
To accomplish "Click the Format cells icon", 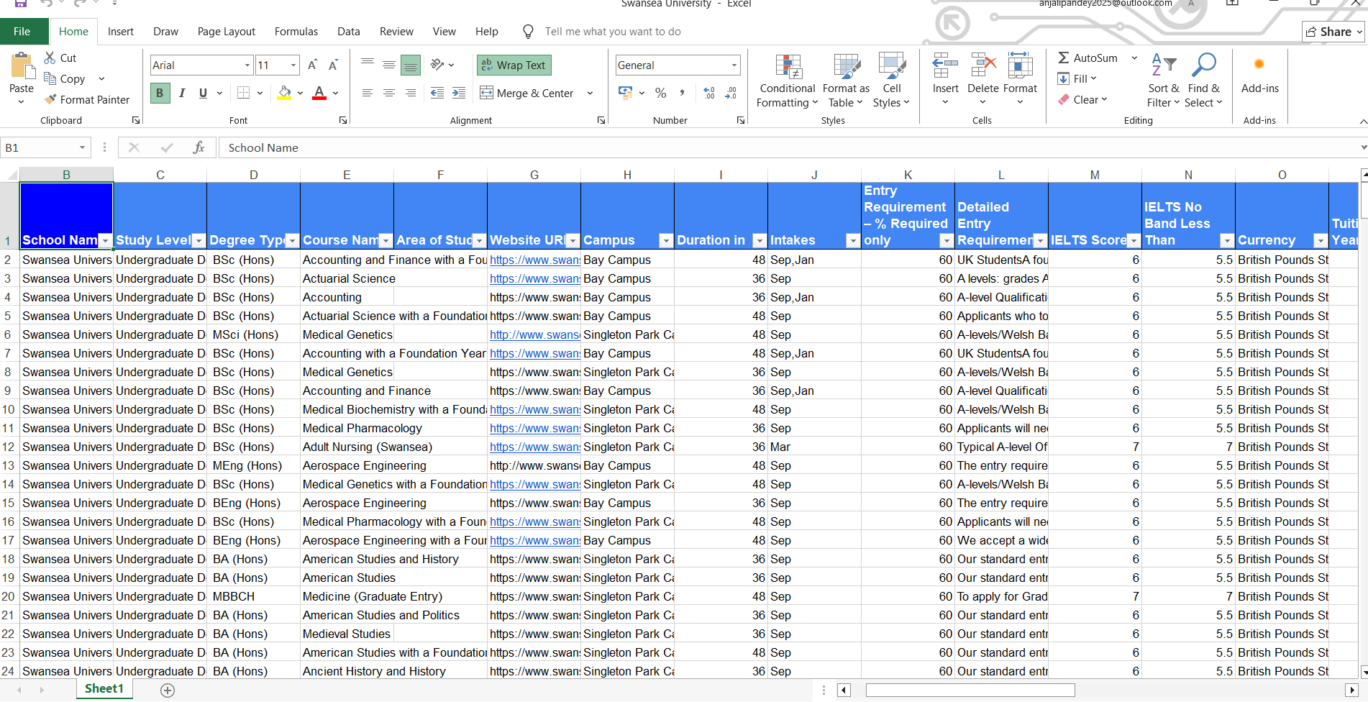I will [1020, 66].
